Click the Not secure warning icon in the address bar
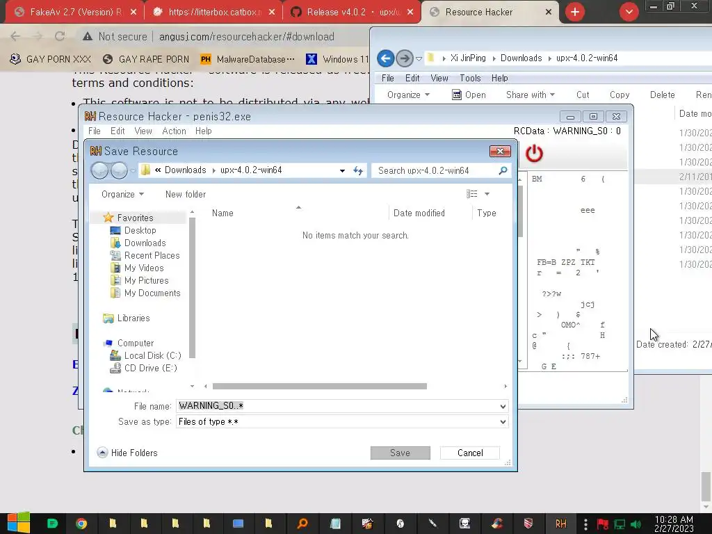712x534 pixels. pyautogui.click(x=87, y=36)
